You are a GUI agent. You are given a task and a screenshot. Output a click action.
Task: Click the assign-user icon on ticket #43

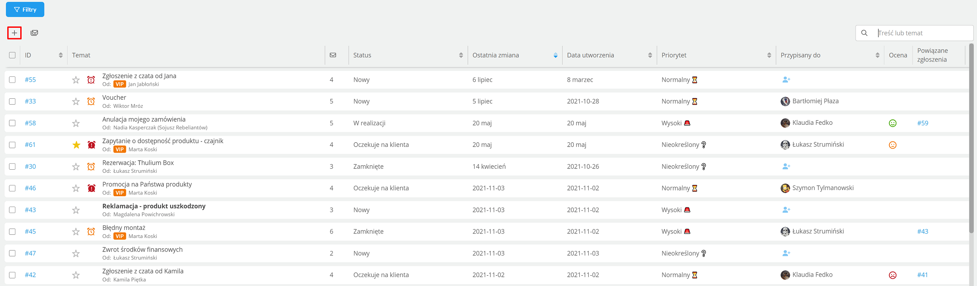pos(786,210)
